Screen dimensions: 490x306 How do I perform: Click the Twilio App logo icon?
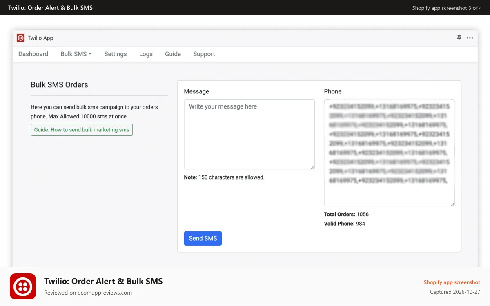tap(20, 38)
